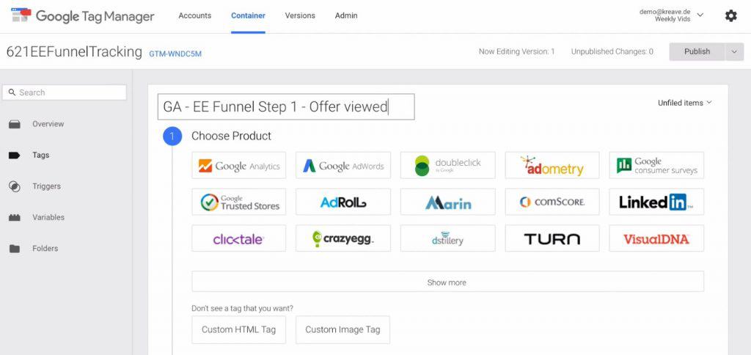751x355 pixels.
Task: Click the Variables brick icon
Action: (15, 218)
